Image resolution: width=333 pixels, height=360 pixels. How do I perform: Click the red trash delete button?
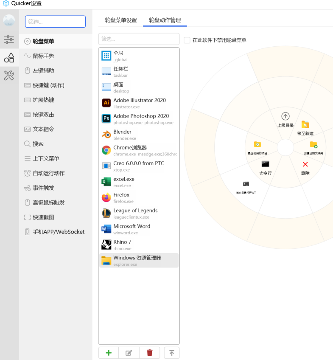[149, 353]
